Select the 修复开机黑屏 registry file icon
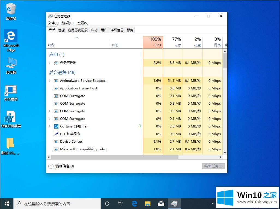 11,119
